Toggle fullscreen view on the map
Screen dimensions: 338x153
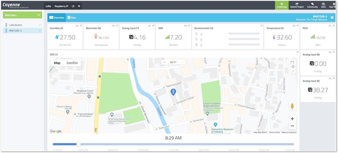tap(292, 63)
